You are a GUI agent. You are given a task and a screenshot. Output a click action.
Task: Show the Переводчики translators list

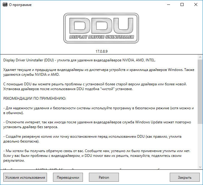click(68, 177)
